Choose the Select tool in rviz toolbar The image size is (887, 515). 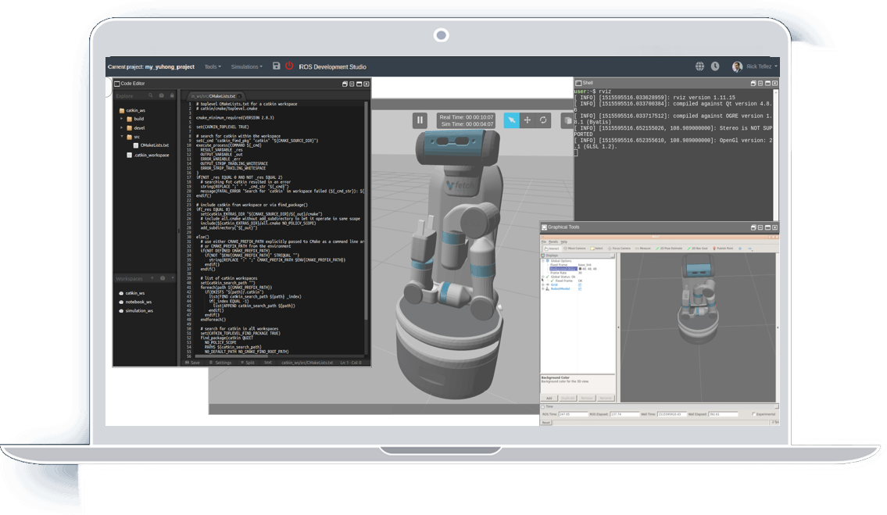click(x=597, y=249)
